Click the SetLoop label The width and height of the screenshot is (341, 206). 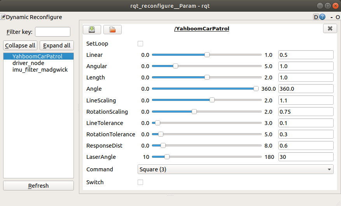[97, 44]
